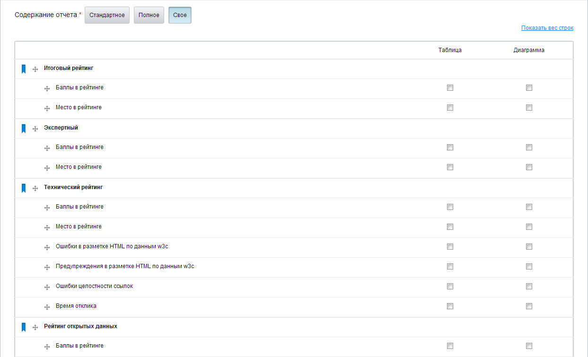The width and height of the screenshot is (588, 357).
Task: Toggle Диаграмма for Предупреждения в разметке HTML
Action: pyautogui.click(x=529, y=267)
